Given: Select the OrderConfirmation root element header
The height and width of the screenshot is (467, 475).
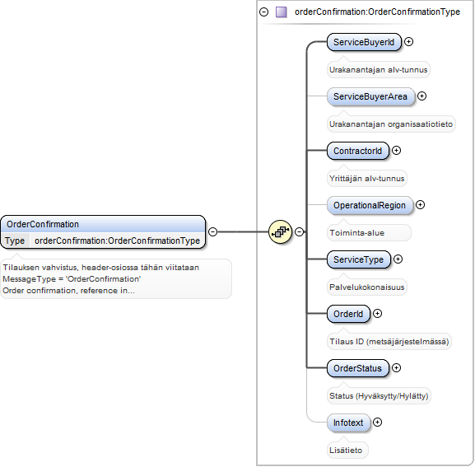Looking at the screenshot, I should point(103,224).
